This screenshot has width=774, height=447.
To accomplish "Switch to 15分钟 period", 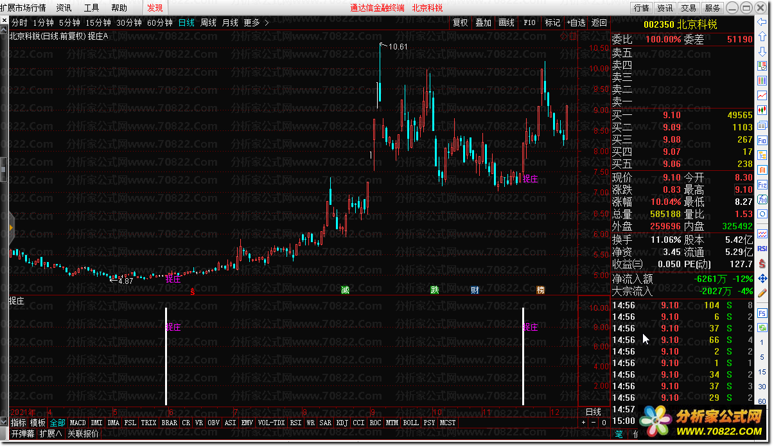I will pos(98,22).
